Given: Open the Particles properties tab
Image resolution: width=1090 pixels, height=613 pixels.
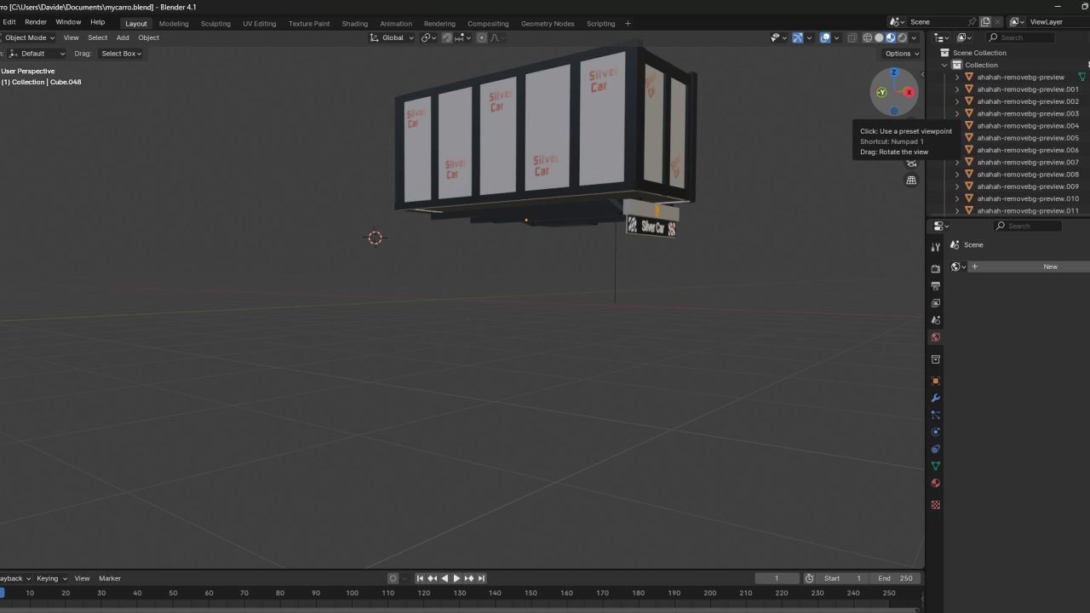Looking at the screenshot, I should click(935, 415).
